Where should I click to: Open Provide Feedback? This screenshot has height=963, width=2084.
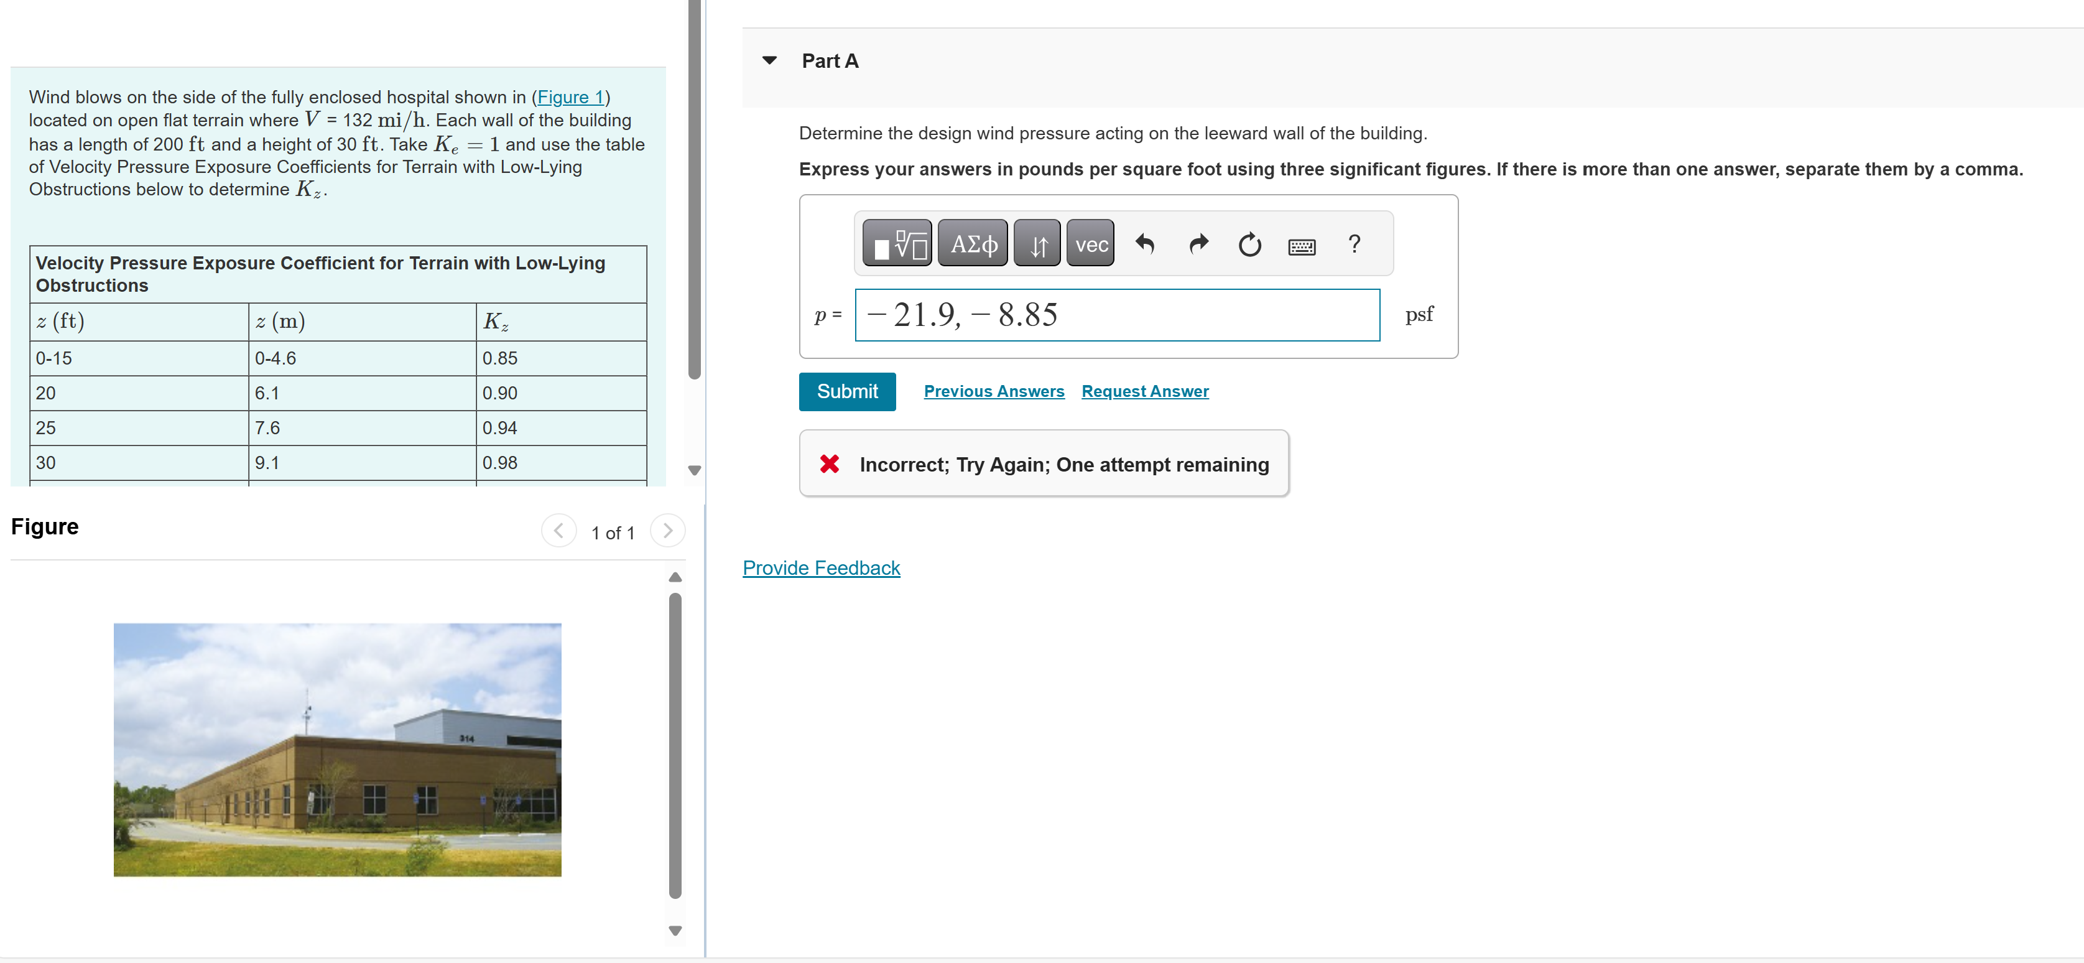821,567
